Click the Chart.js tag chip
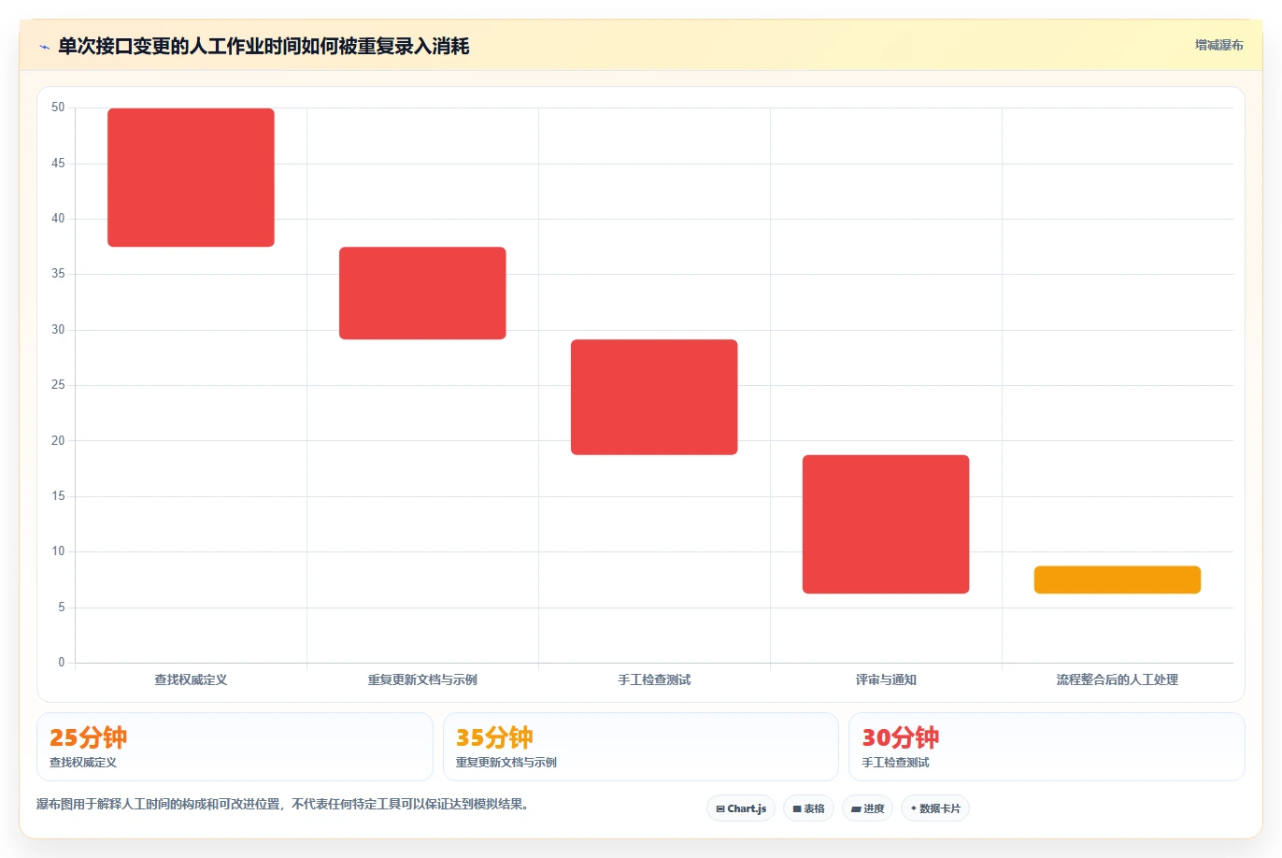This screenshot has width=1282, height=858. coord(741,808)
